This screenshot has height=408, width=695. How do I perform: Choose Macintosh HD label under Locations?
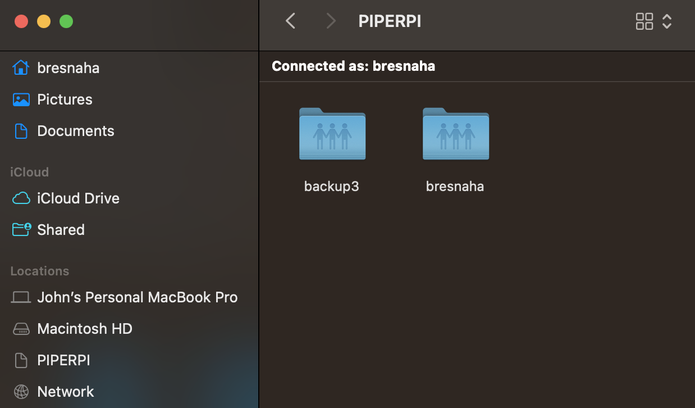pyautogui.click(x=85, y=329)
